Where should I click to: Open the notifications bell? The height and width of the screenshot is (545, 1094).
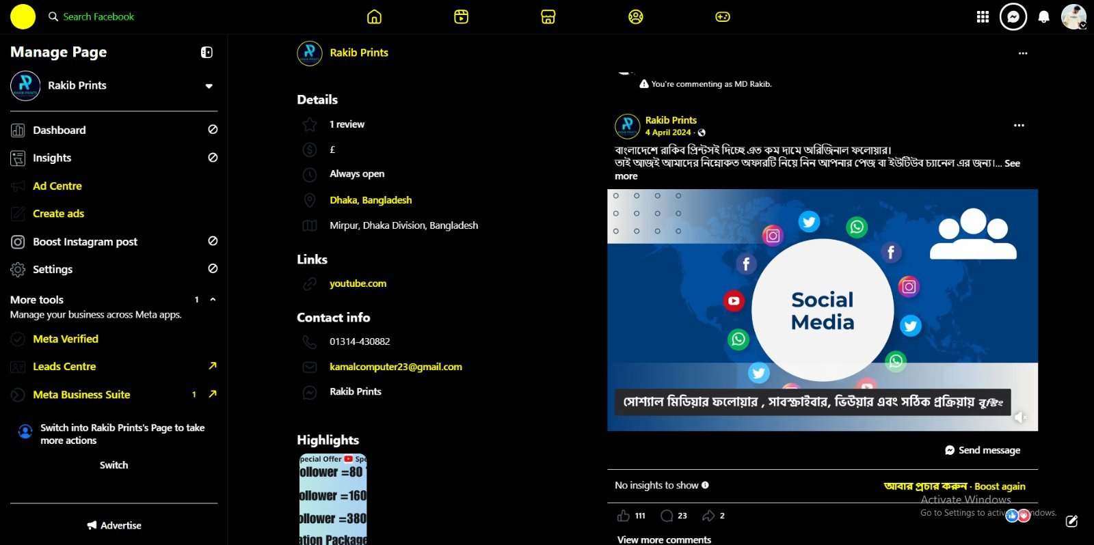click(x=1043, y=17)
